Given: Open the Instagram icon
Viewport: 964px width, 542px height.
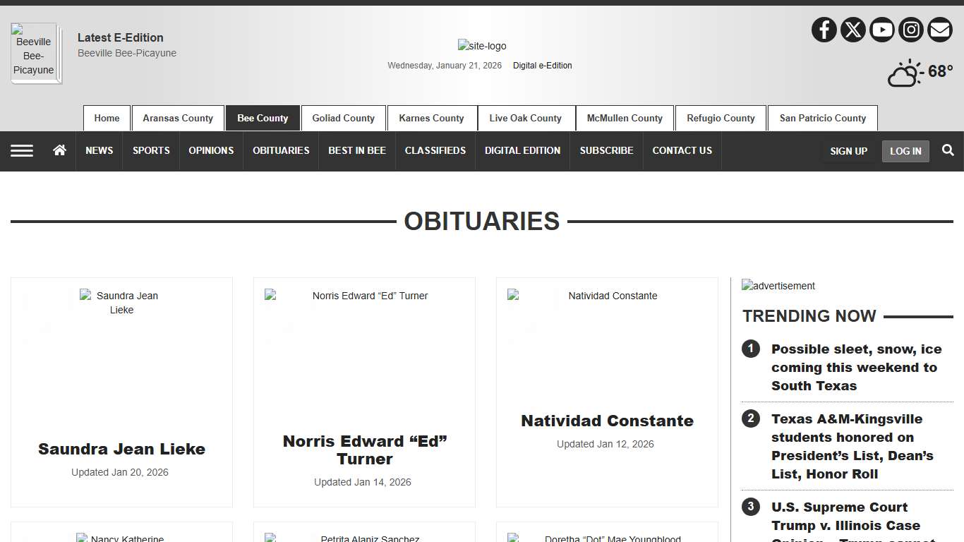Looking at the screenshot, I should click(910, 30).
